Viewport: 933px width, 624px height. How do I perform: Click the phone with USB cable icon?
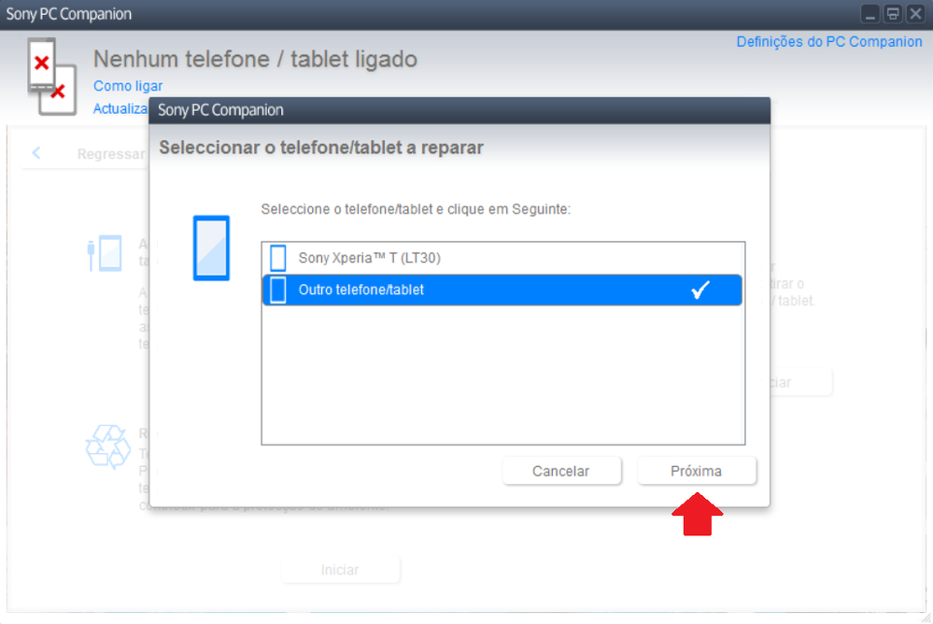click(x=105, y=254)
